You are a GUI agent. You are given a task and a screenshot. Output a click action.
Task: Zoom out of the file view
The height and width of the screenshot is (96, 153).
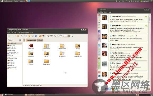click(x=48, y=36)
